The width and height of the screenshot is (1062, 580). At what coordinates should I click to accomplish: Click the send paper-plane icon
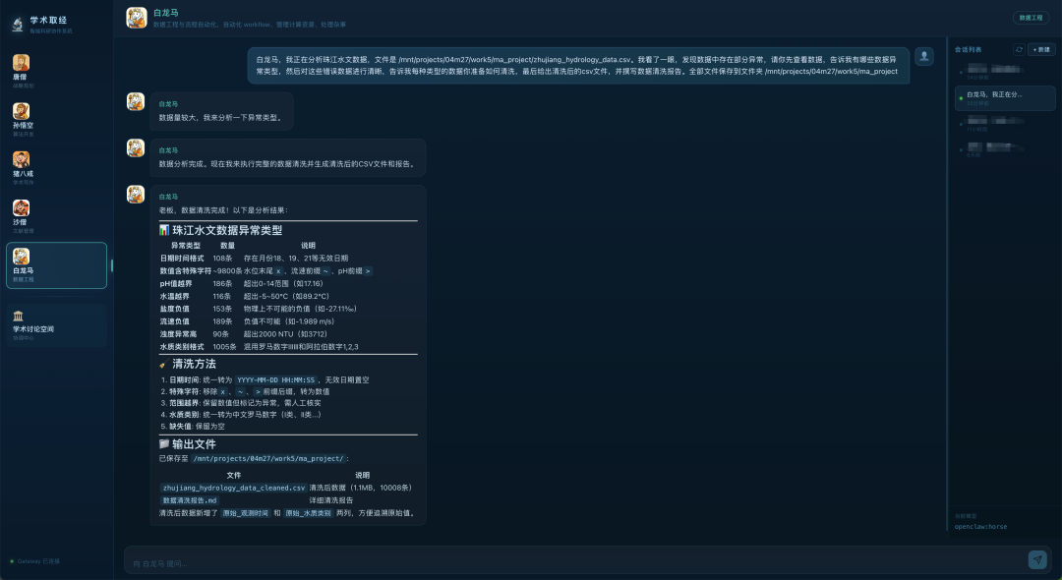(x=1039, y=558)
